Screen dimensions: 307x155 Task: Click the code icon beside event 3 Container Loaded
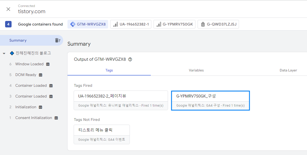pyautogui.click(x=51, y=96)
